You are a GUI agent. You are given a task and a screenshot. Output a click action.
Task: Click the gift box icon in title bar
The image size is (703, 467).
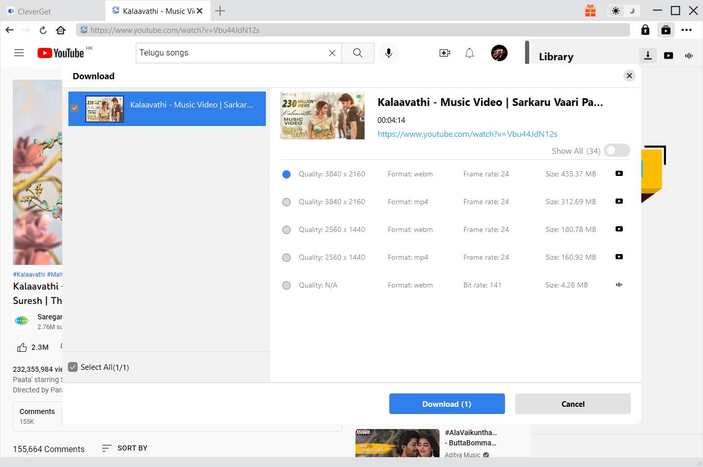(590, 11)
